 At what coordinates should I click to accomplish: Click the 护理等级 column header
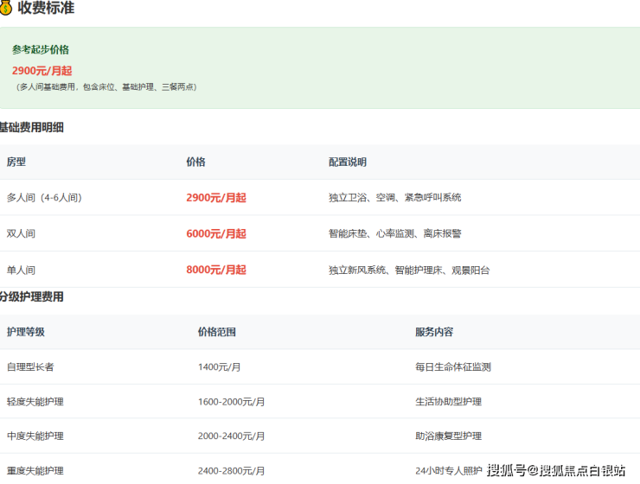coord(26,332)
